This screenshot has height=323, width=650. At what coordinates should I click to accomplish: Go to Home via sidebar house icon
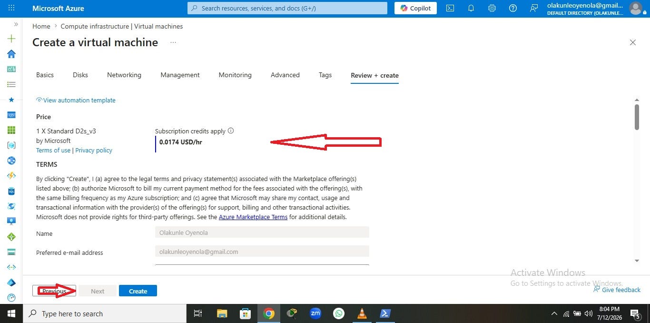pos(11,54)
